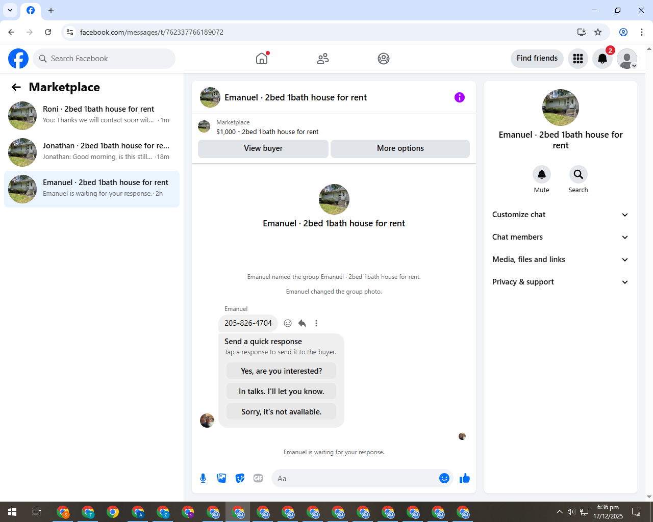Send a voice clip with microphone icon
This screenshot has height=522, width=653.
[x=203, y=478]
